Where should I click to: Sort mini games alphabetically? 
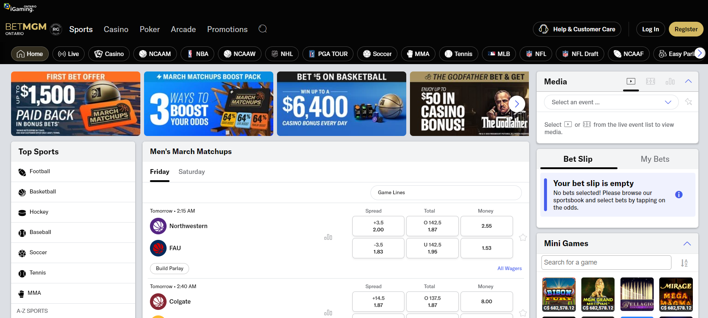pyautogui.click(x=684, y=263)
